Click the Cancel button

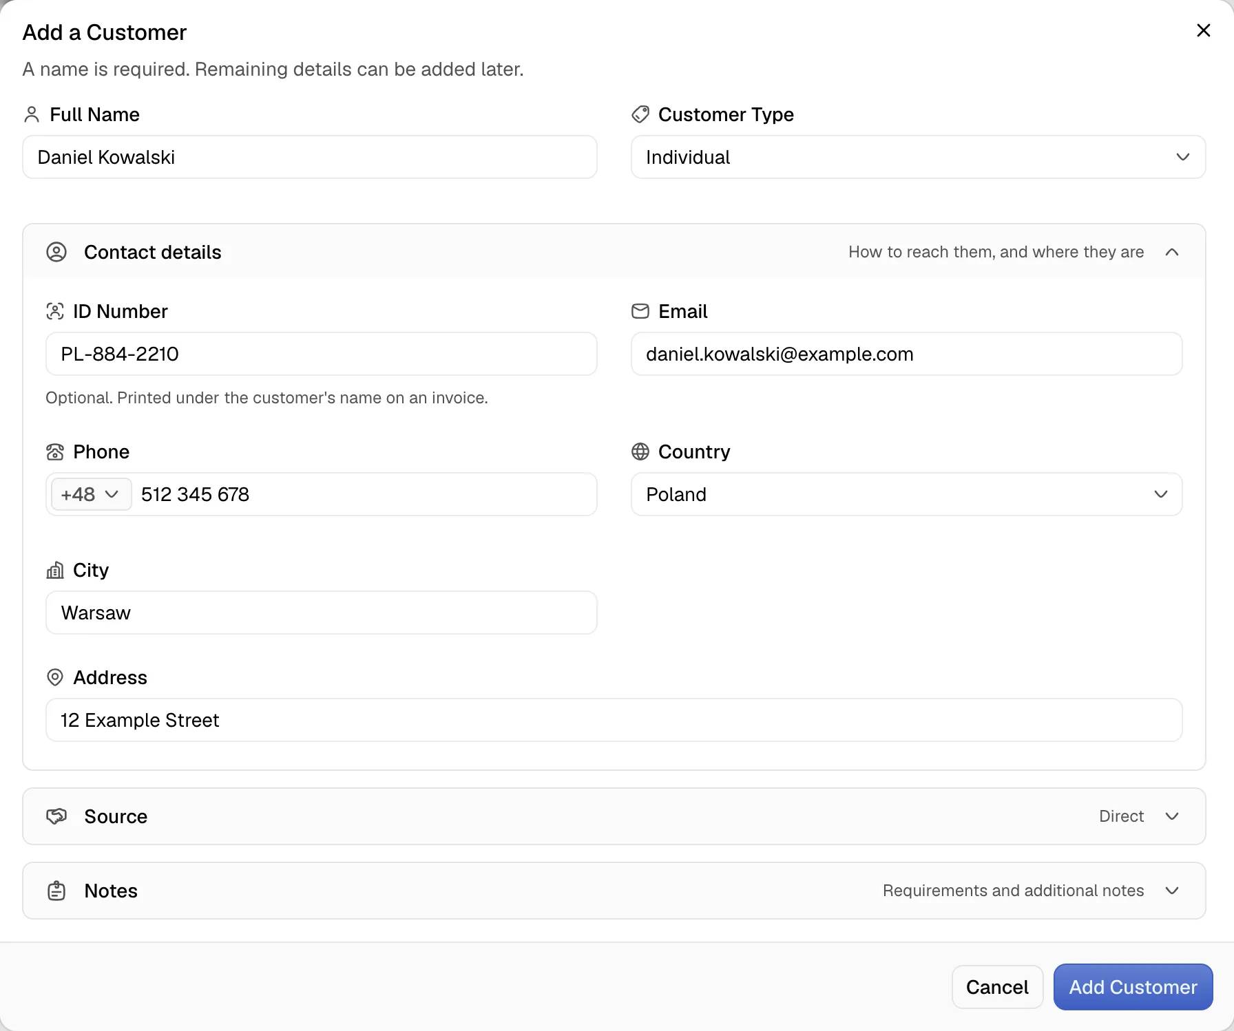point(998,987)
